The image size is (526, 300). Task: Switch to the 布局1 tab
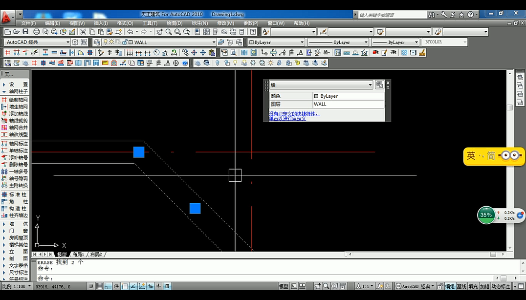[x=78, y=255]
